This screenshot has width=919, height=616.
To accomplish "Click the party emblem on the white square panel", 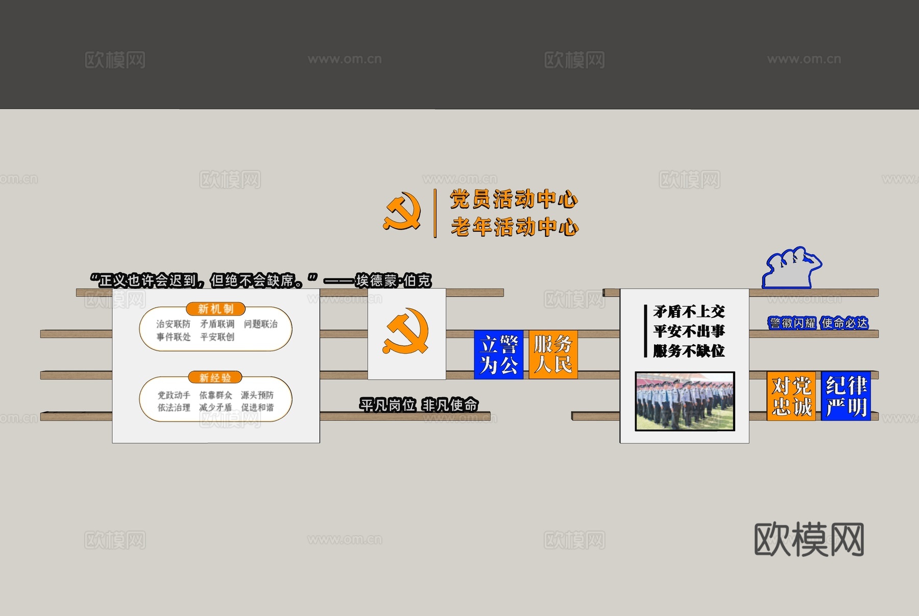I will pyautogui.click(x=406, y=331).
